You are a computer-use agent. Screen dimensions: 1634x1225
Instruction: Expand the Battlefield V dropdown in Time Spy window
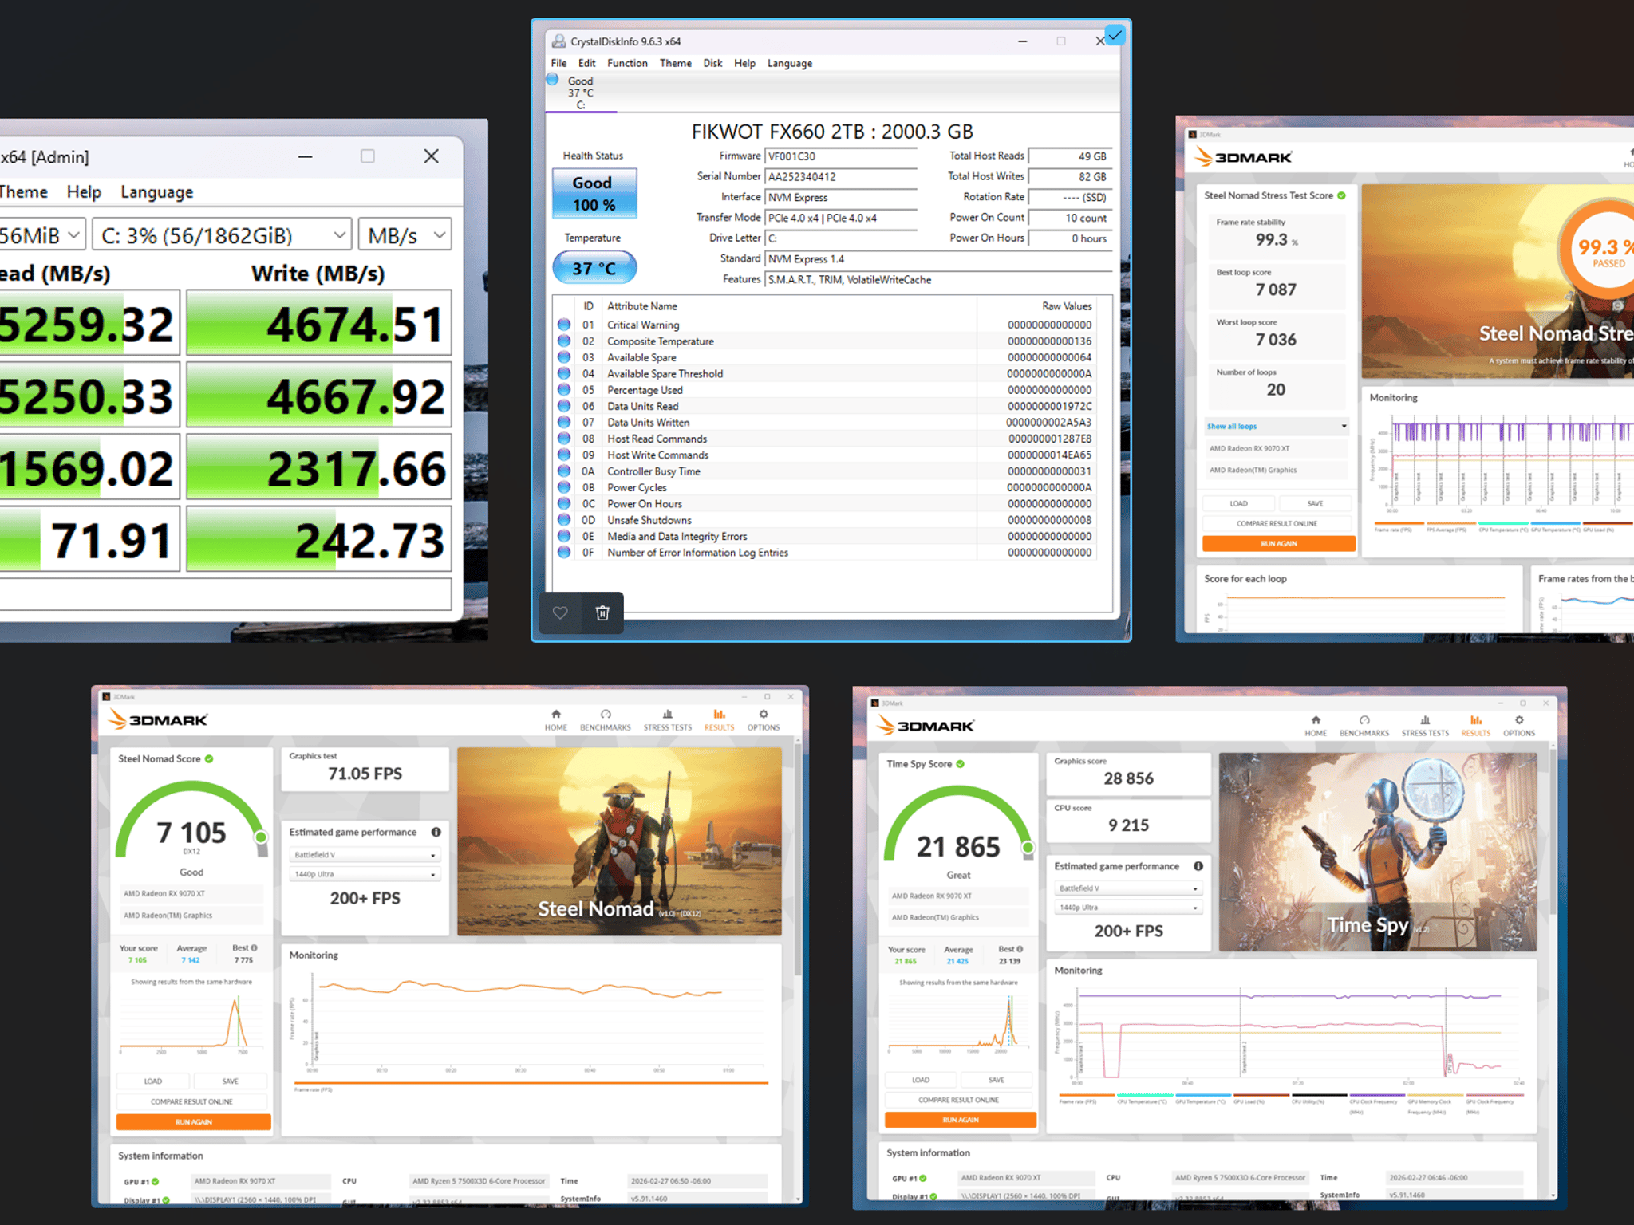point(1128,888)
